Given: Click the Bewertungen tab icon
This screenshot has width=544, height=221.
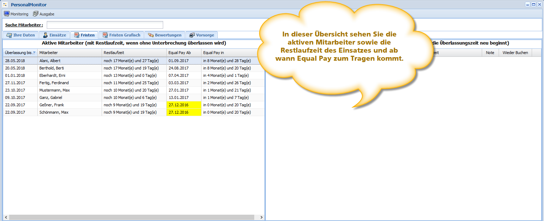Looking at the screenshot, I should pos(151,35).
